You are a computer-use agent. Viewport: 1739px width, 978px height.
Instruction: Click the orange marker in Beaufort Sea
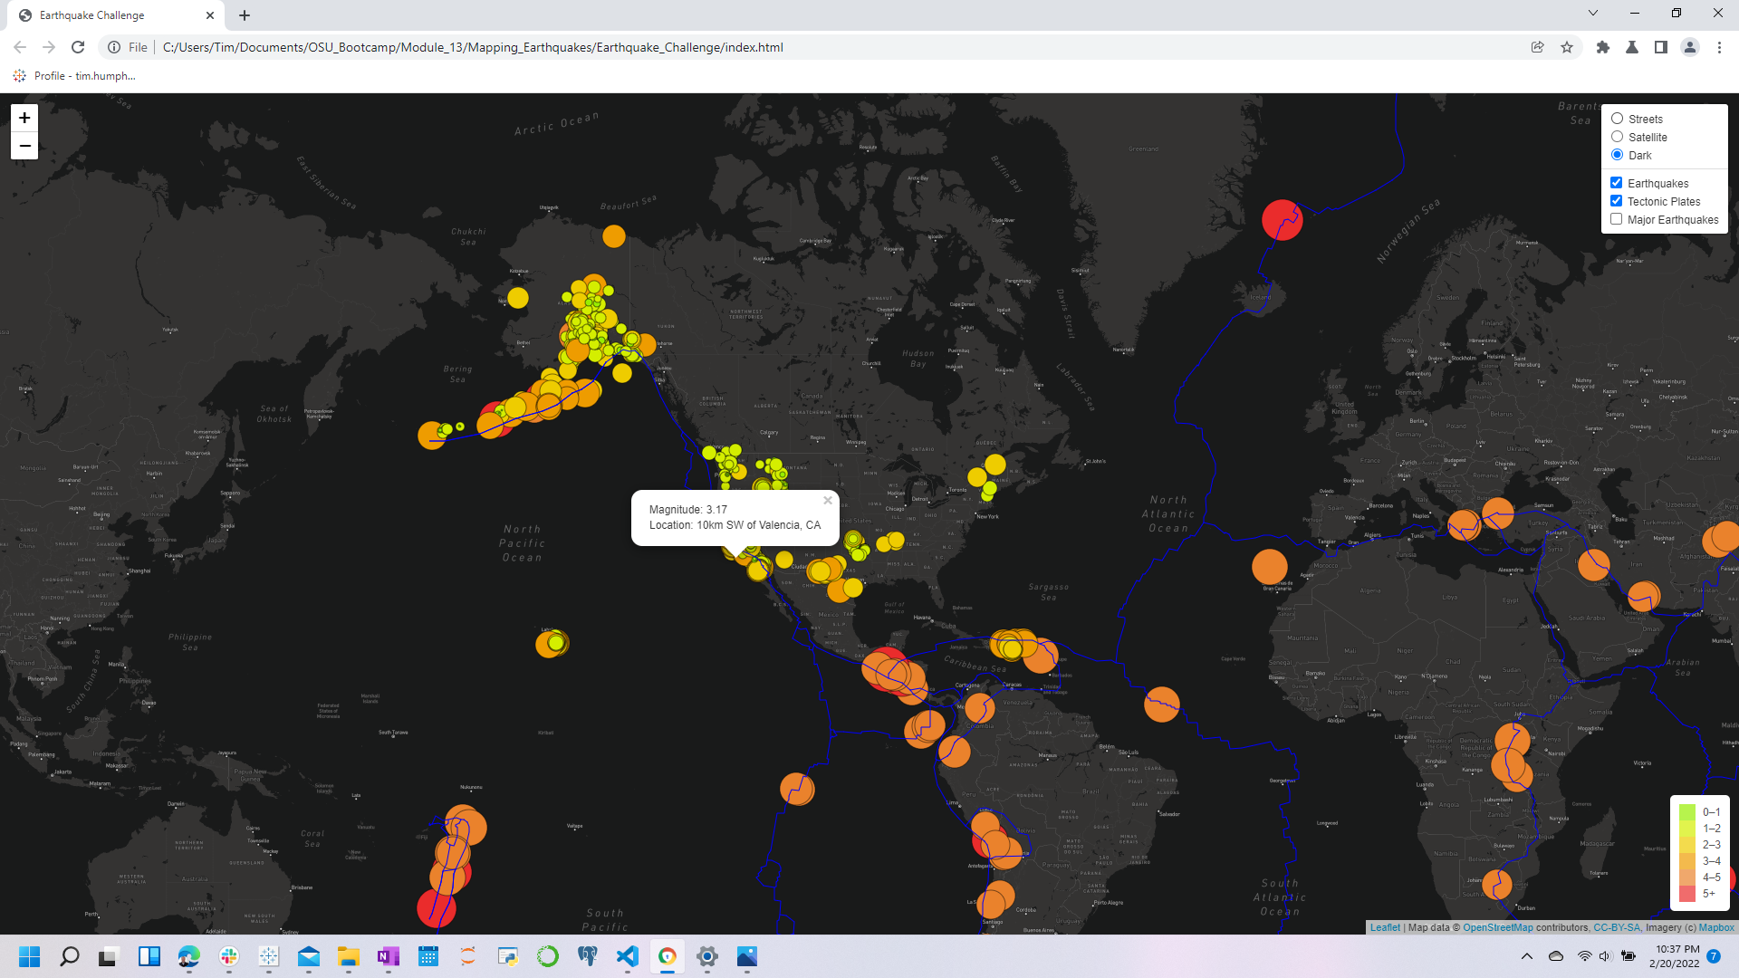click(614, 236)
